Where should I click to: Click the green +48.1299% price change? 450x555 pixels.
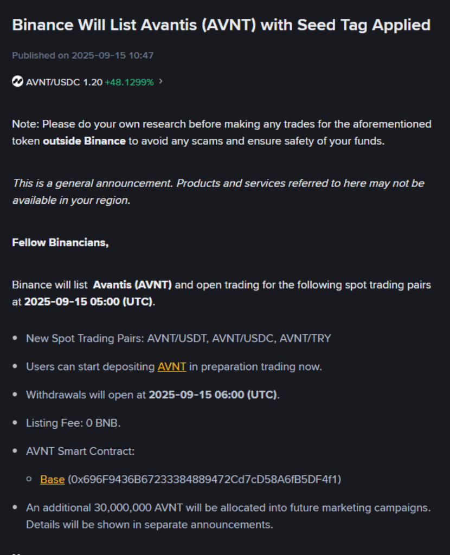click(x=129, y=82)
